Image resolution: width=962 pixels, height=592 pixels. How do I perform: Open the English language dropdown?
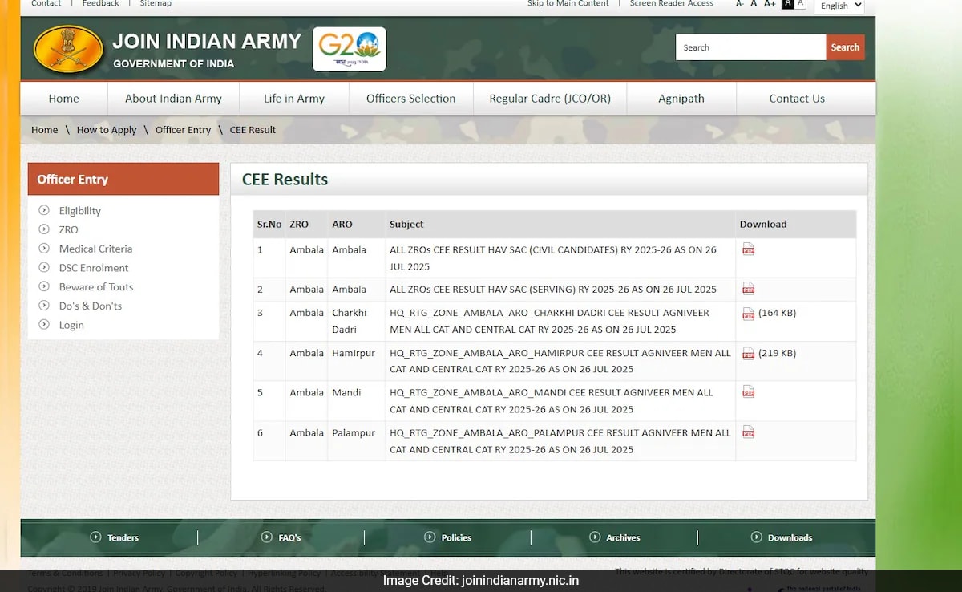(x=839, y=6)
